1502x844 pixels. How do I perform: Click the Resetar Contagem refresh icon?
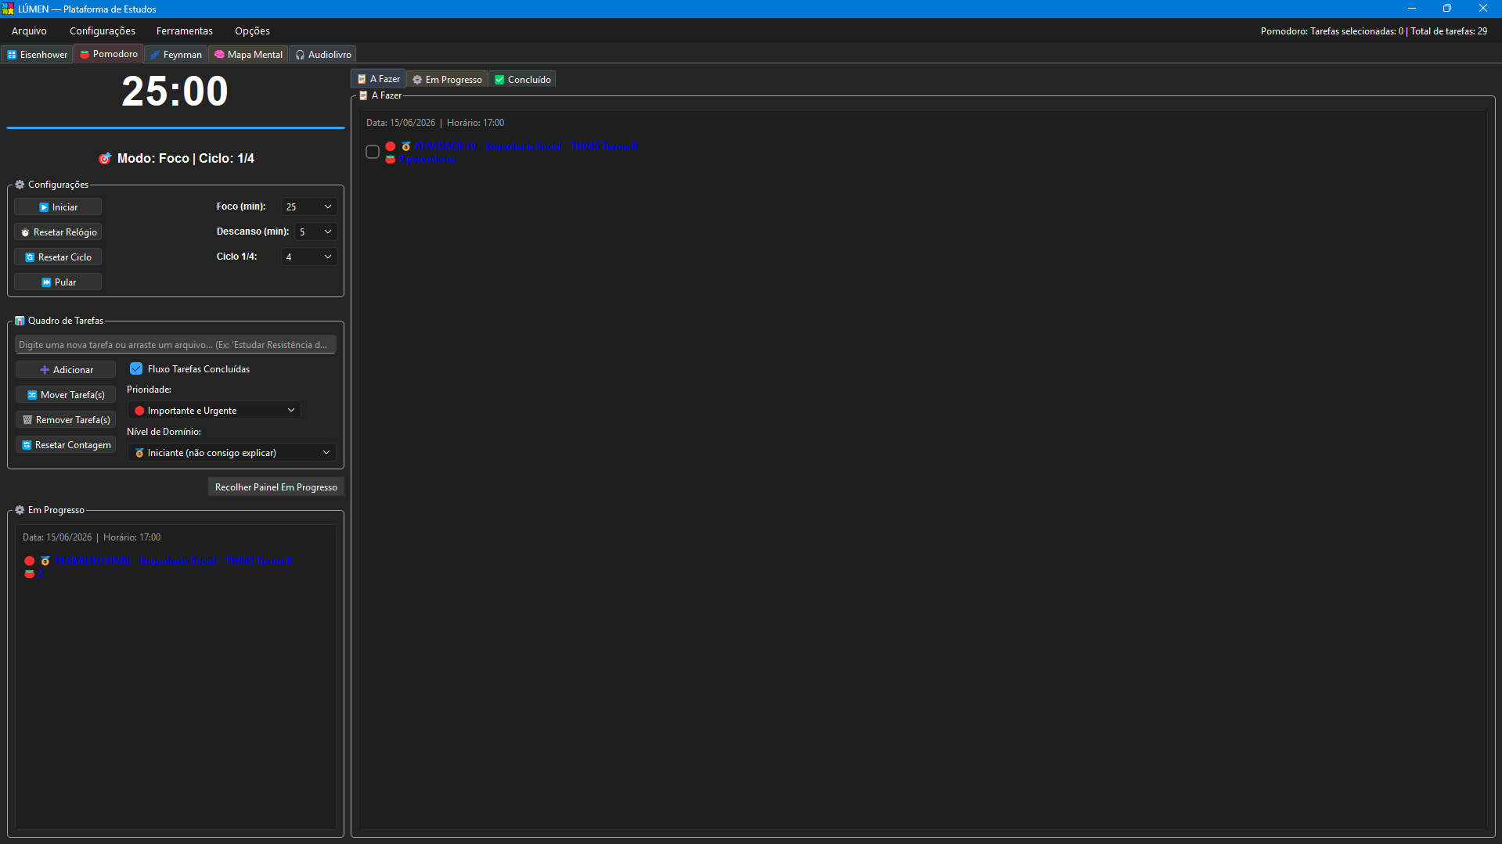pyautogui.click(x=27, y=445)
